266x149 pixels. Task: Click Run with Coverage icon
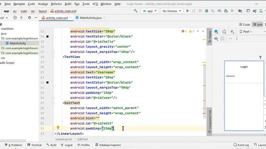coord(213,11)
